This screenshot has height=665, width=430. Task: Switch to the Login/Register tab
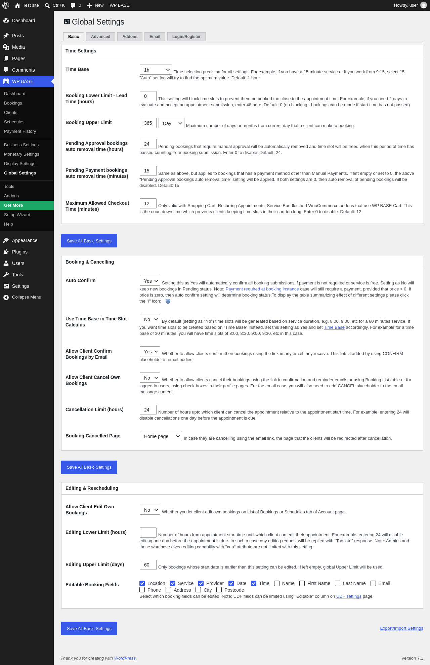click(x=186, y=37)
